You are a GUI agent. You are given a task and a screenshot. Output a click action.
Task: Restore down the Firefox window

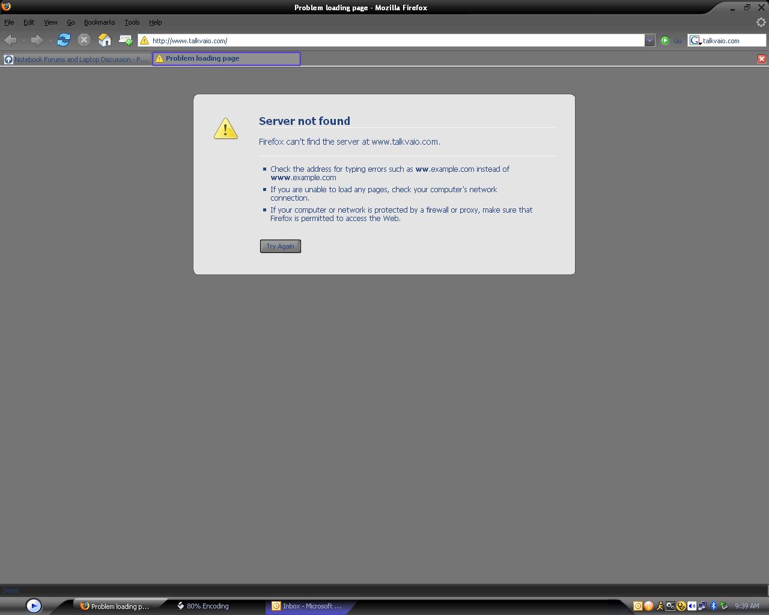click(747, 8)
